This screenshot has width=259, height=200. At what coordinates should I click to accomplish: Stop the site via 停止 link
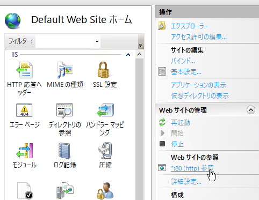point(177,144)
